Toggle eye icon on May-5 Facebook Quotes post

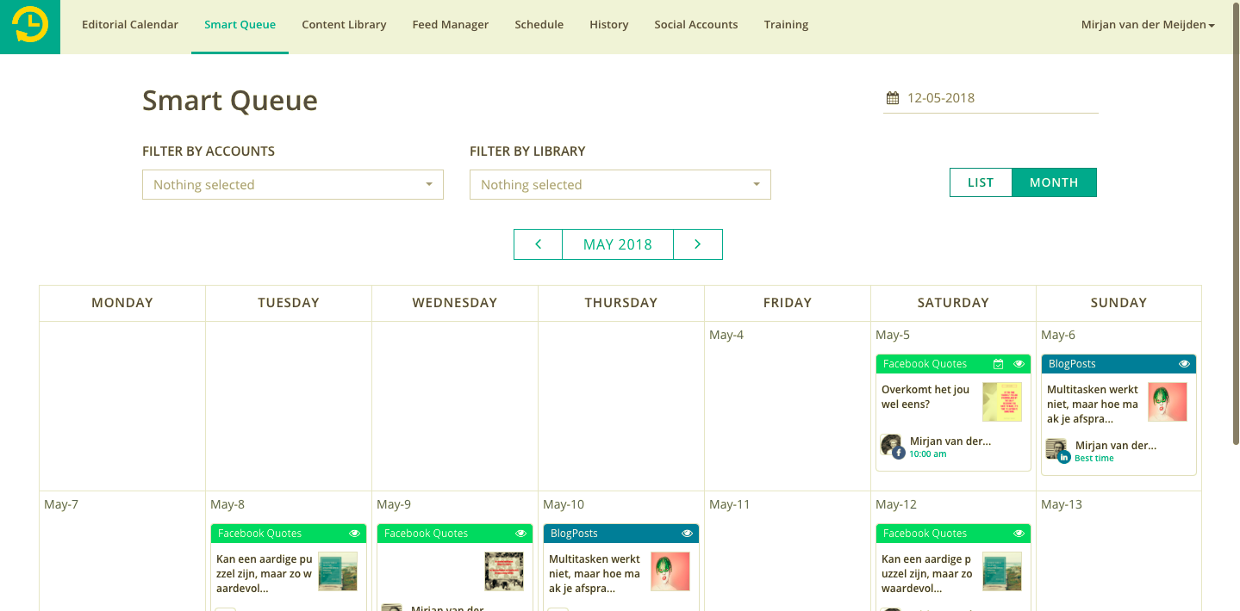coord(1019,364)
